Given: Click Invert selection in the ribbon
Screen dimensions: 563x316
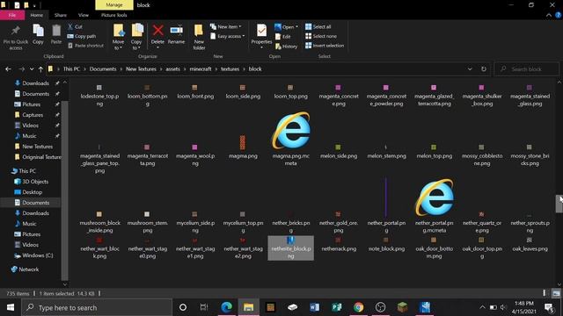Looking at the screenshot, I should click(325, 46).
